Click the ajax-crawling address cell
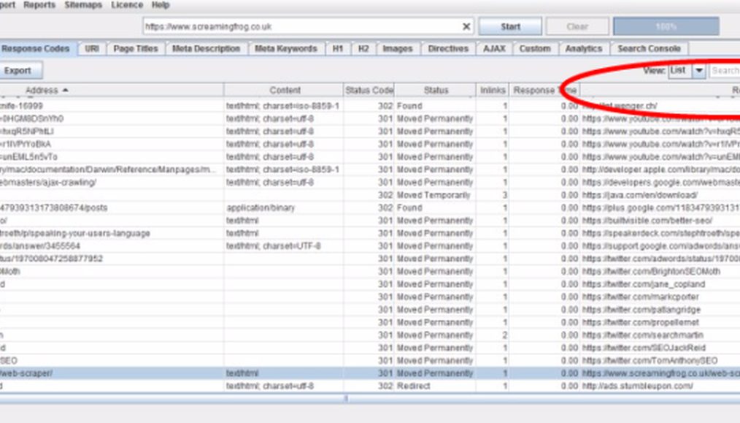The image size is (740, 423). pyautogui.click(x=112, y=183)
